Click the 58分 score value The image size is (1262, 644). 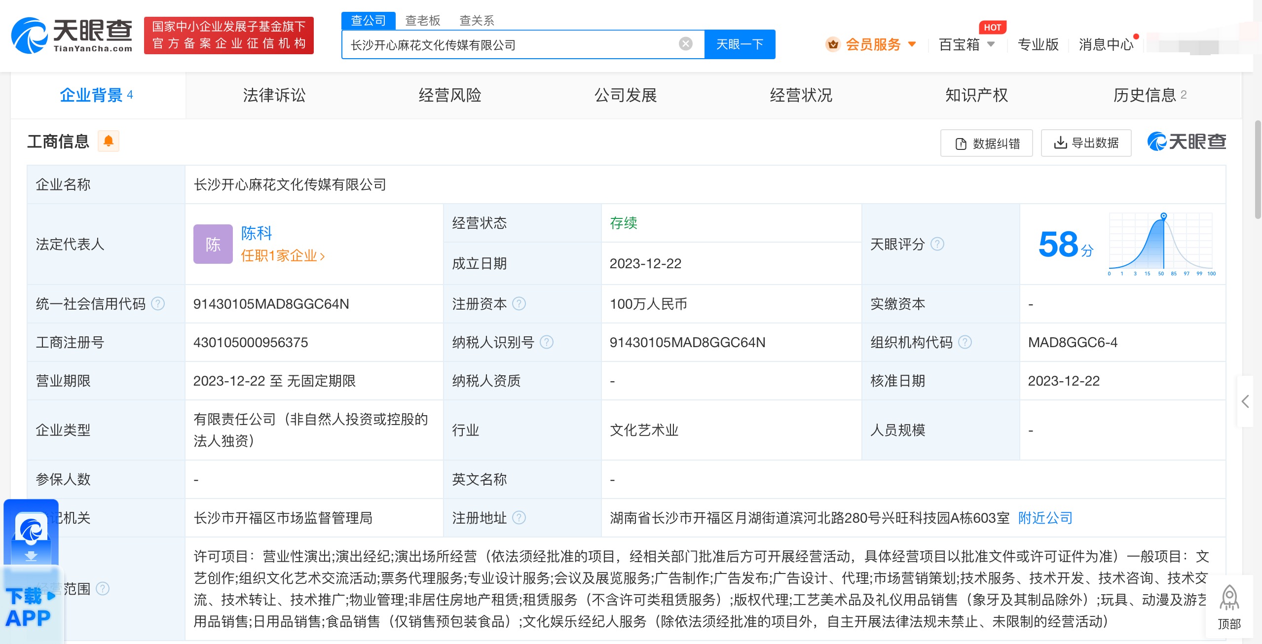(1066, 245)
